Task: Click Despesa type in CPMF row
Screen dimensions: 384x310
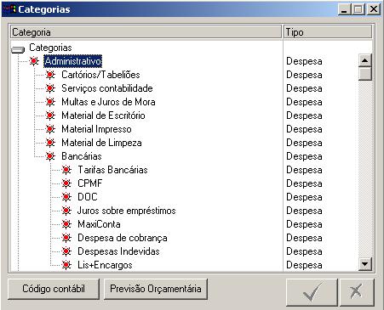Action: pyautogui.click(x=304, y=183)
